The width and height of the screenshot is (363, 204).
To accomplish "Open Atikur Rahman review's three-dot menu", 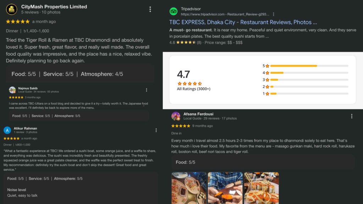I will pyautogui.click(x=156, y=130).
